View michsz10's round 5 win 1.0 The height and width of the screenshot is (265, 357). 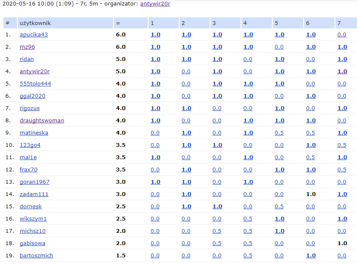click(x=279, y=231)
